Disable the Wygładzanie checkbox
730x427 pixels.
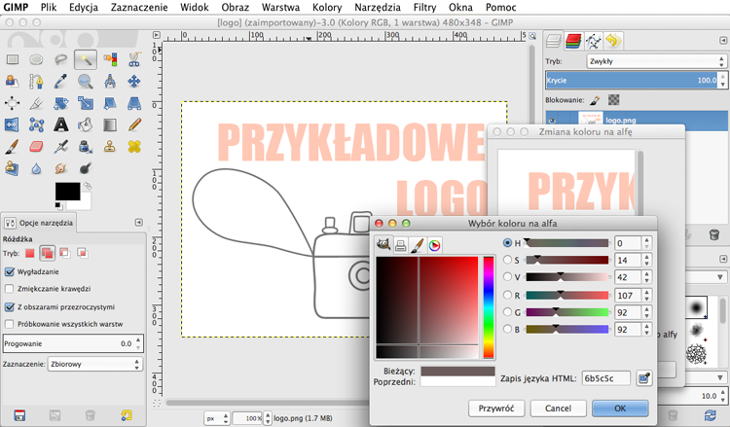[10, 271]
